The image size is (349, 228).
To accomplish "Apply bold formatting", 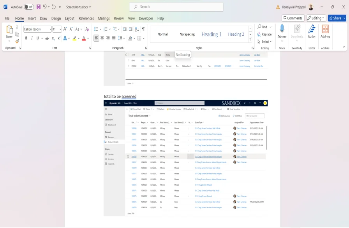I will [26, 38].
